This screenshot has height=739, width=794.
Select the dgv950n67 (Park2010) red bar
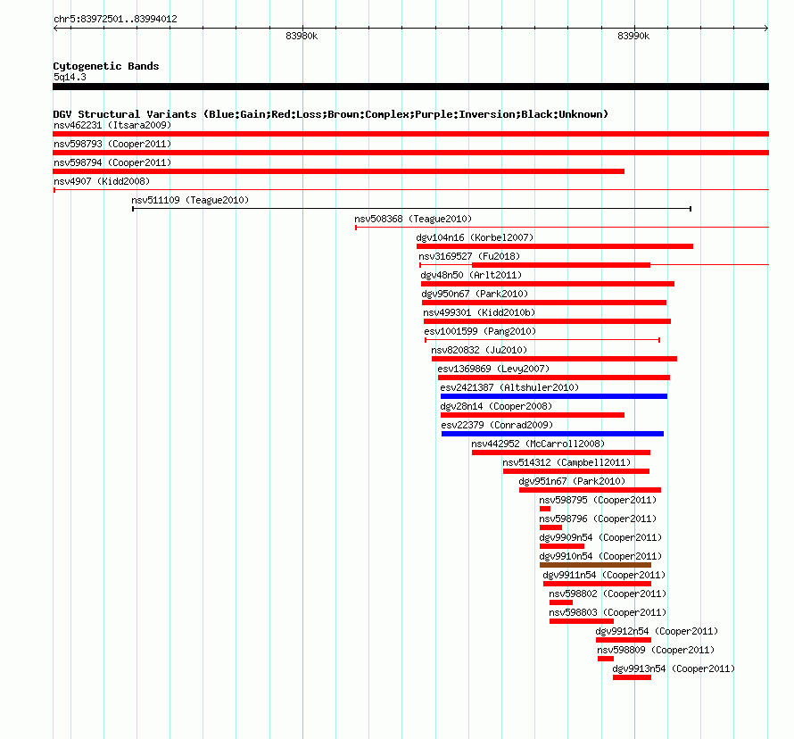544,303
